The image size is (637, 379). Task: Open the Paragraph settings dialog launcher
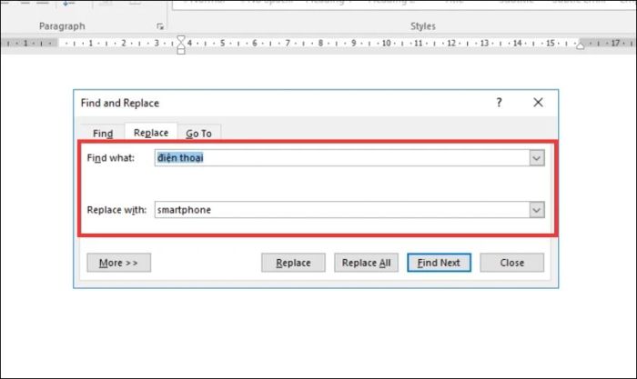[160, 26]
